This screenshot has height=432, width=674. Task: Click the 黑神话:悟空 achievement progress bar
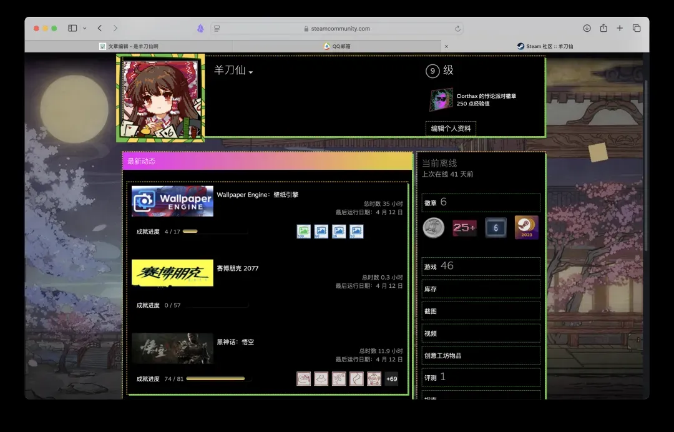point(218,379)
